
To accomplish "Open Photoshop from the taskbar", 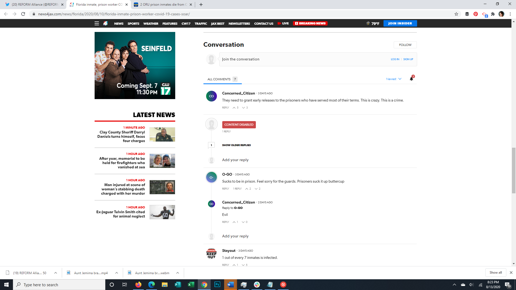I will 217,285.
